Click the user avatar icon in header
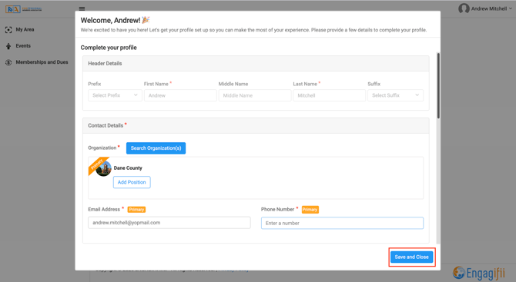The height and width of the screenshot is (282, 516). pyautogui.click(x=464, y=8)
